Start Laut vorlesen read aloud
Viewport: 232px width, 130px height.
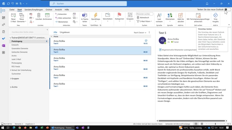[x=159, y=18]
